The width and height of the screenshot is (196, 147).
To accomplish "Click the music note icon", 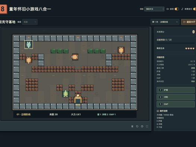I will [x=182, y=9].
